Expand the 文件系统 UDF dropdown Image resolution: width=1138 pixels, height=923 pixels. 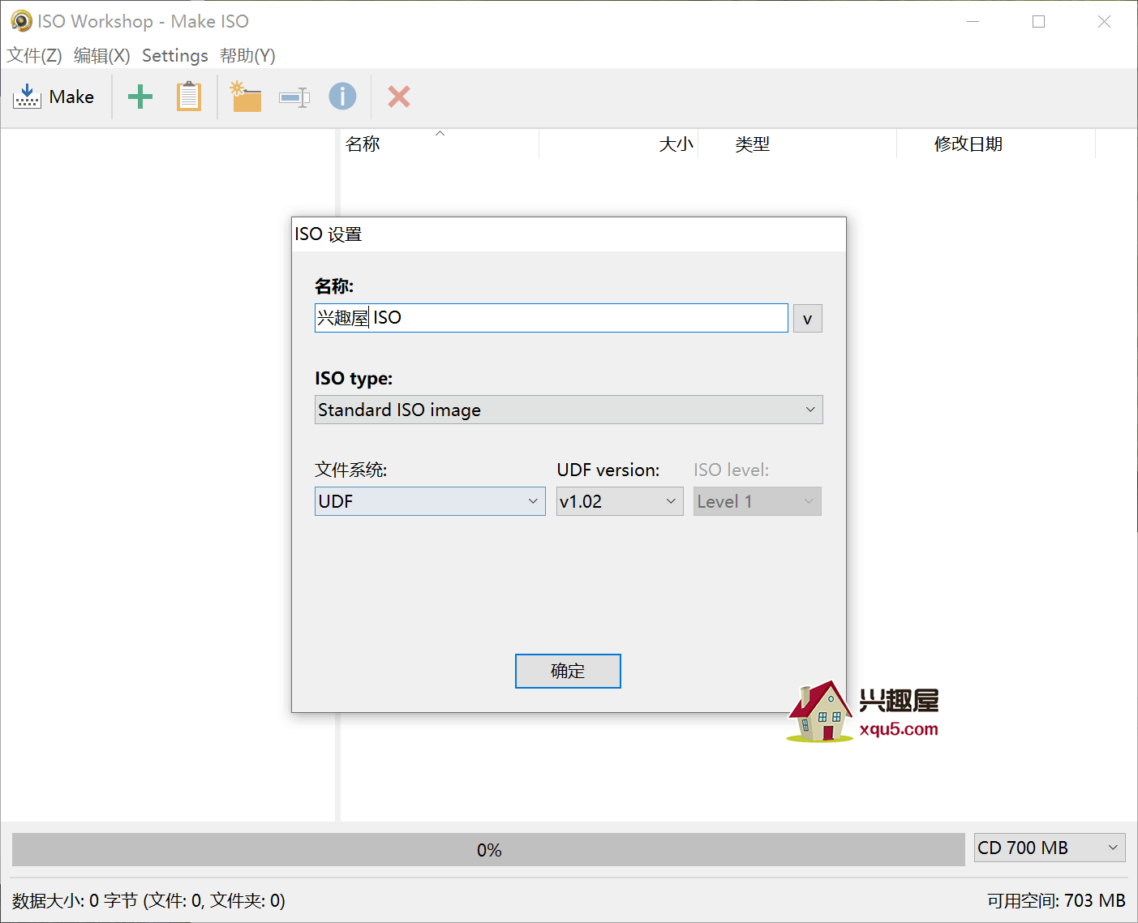(429, 501)
